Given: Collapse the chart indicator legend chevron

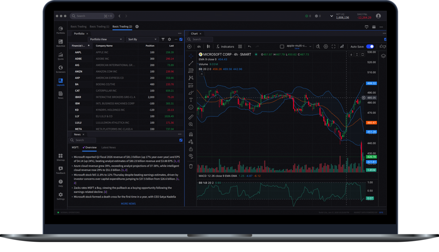Looking at the screenshot, I should [x=202, y=74].
